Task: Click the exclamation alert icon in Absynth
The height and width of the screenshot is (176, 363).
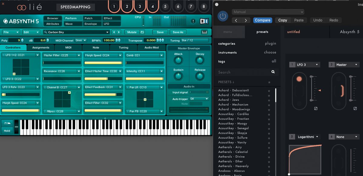Action: (193, 21)
